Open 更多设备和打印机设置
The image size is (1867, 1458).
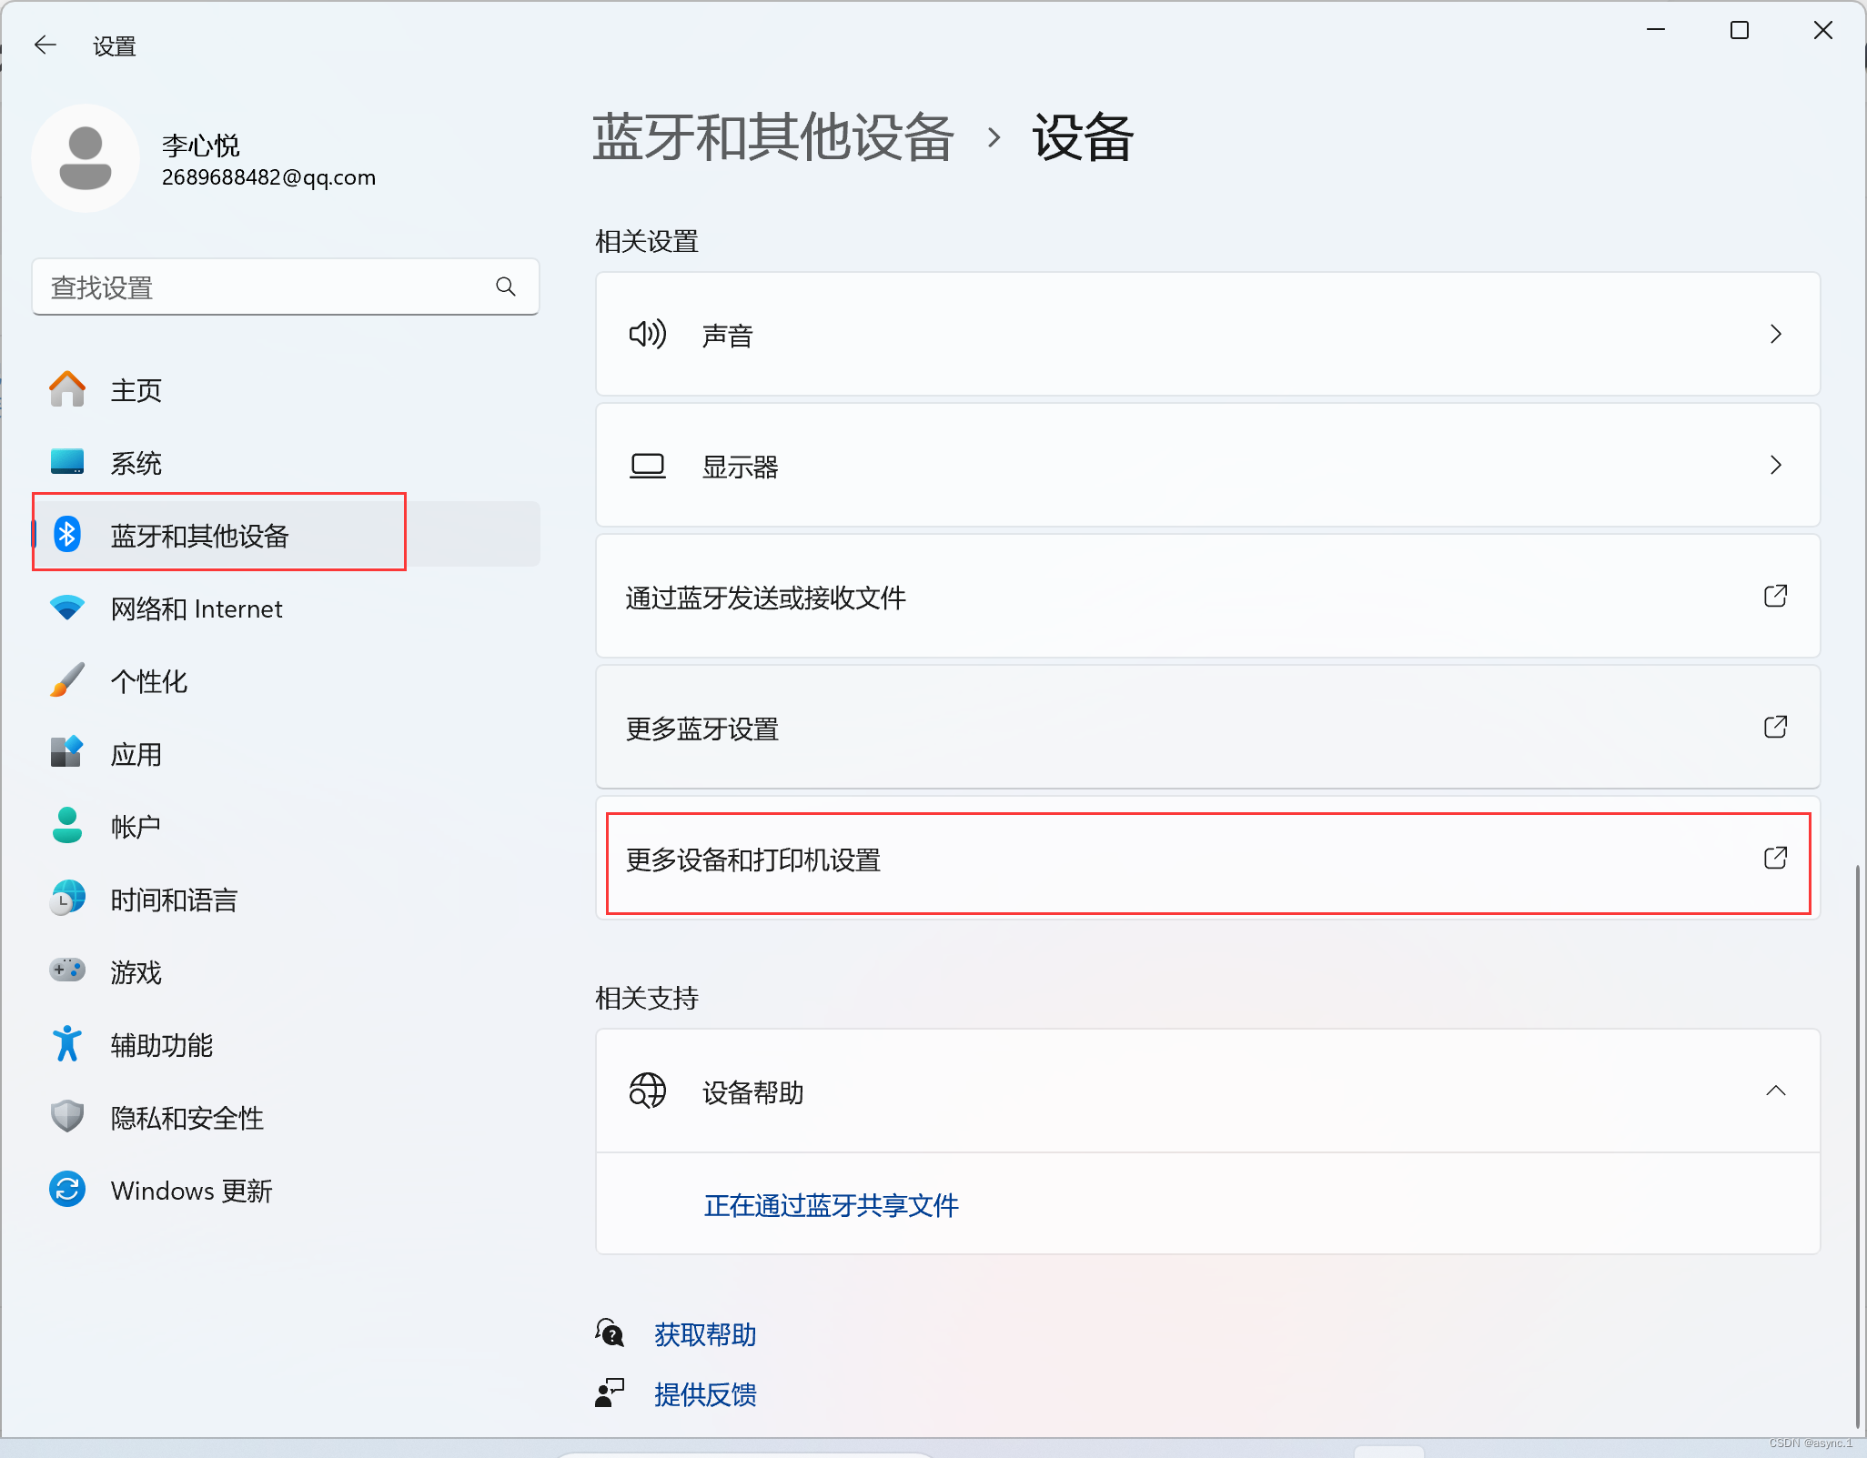[x=1207, y=860]
